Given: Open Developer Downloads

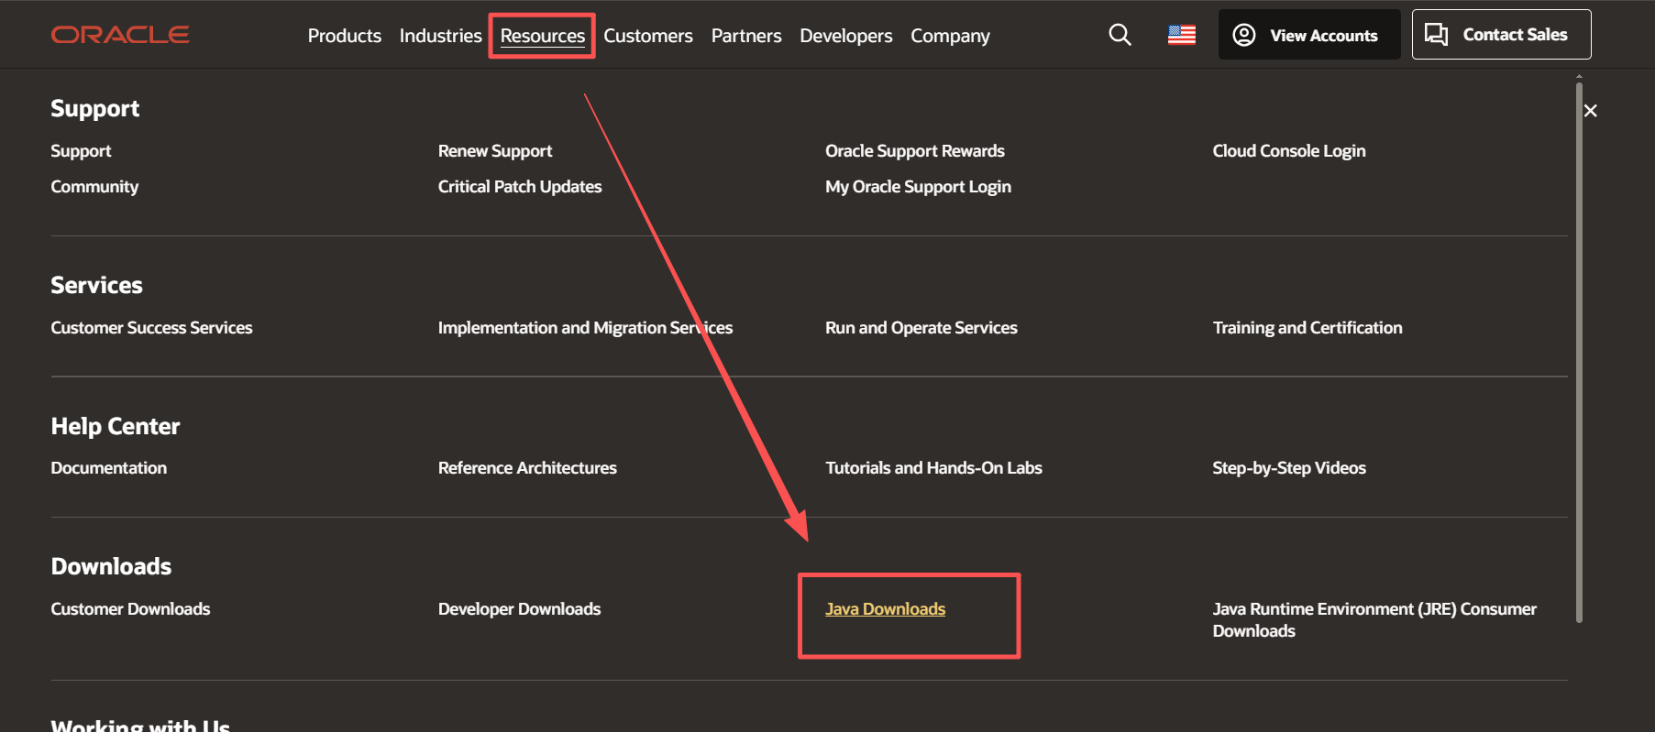Looking at the screenshot, I should tap(519, 609).
